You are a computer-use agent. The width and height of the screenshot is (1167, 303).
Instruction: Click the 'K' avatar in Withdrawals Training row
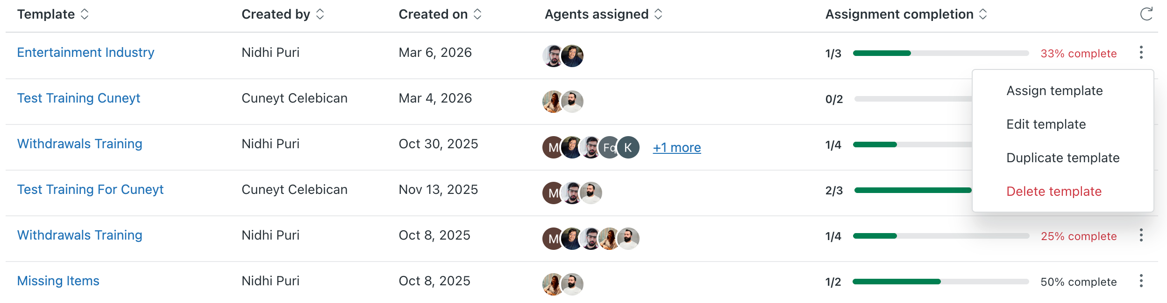[628, 147]
